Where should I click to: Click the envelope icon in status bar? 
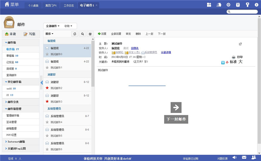point(244,157)
